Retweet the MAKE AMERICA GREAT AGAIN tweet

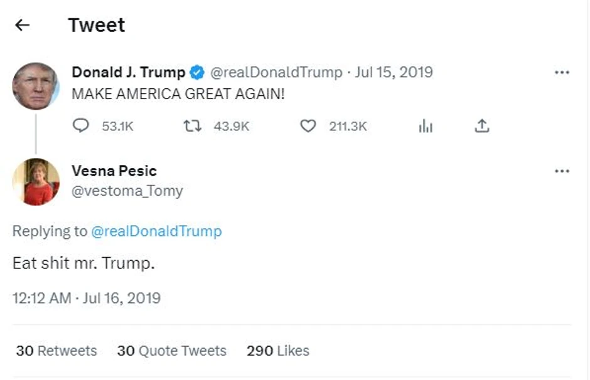(193, 125)
